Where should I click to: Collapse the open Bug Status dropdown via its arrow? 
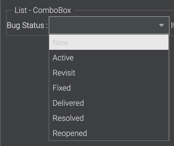point(161,25)
